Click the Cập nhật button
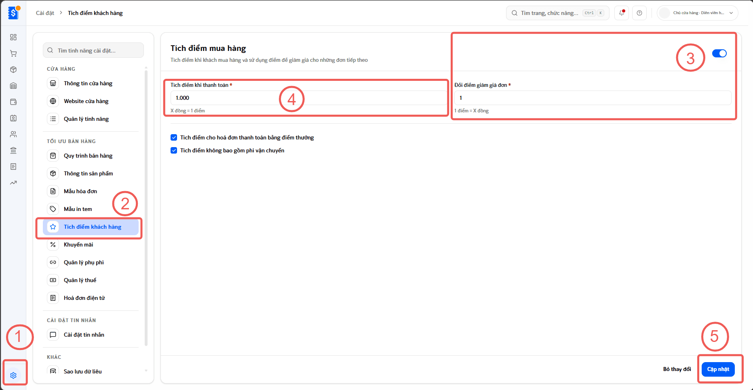 point(718,369)
